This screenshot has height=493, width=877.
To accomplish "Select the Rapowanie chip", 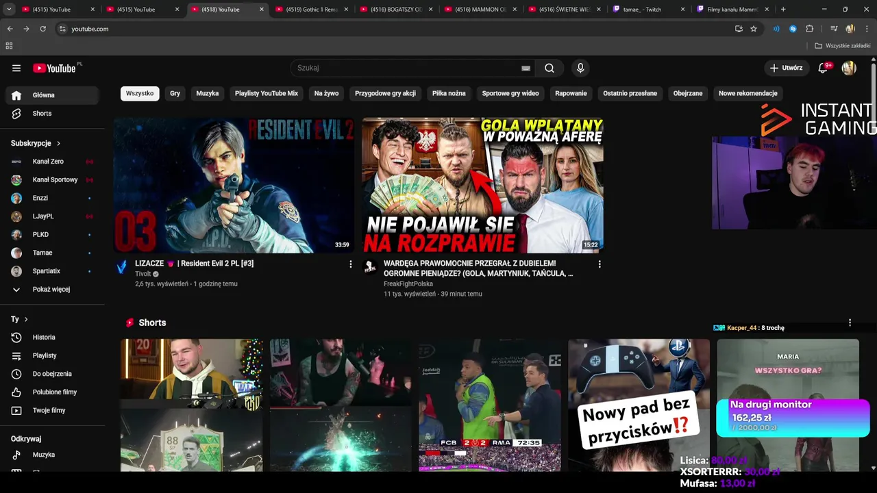I will click(571, 93).
